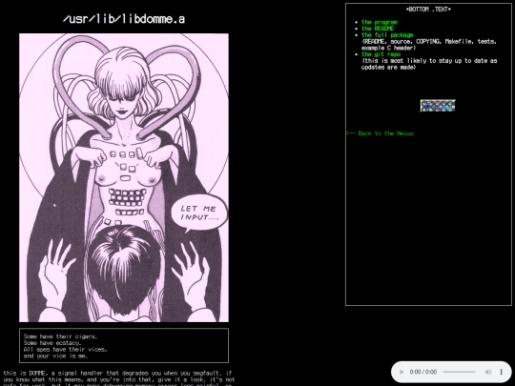Image resolution: width=515 pixels, height=386 pixels.
Task: Open 'the README' link
Action: pyautogui.click(x=378, y=29)
